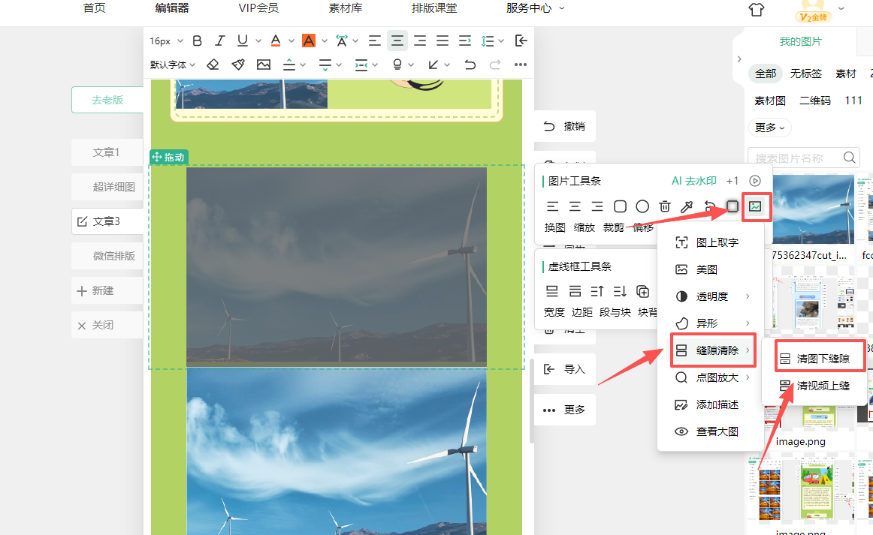Click the side margin spacing icon
Screen dimensions: 873x535
pos(361,65)
